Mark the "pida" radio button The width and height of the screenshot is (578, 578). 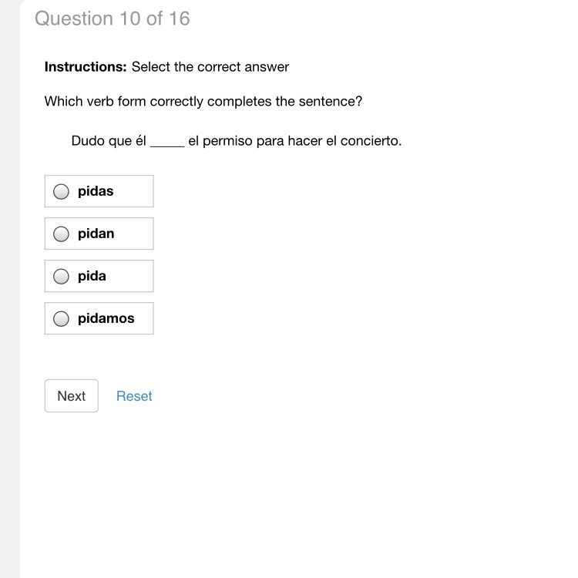tap(61, 277)
